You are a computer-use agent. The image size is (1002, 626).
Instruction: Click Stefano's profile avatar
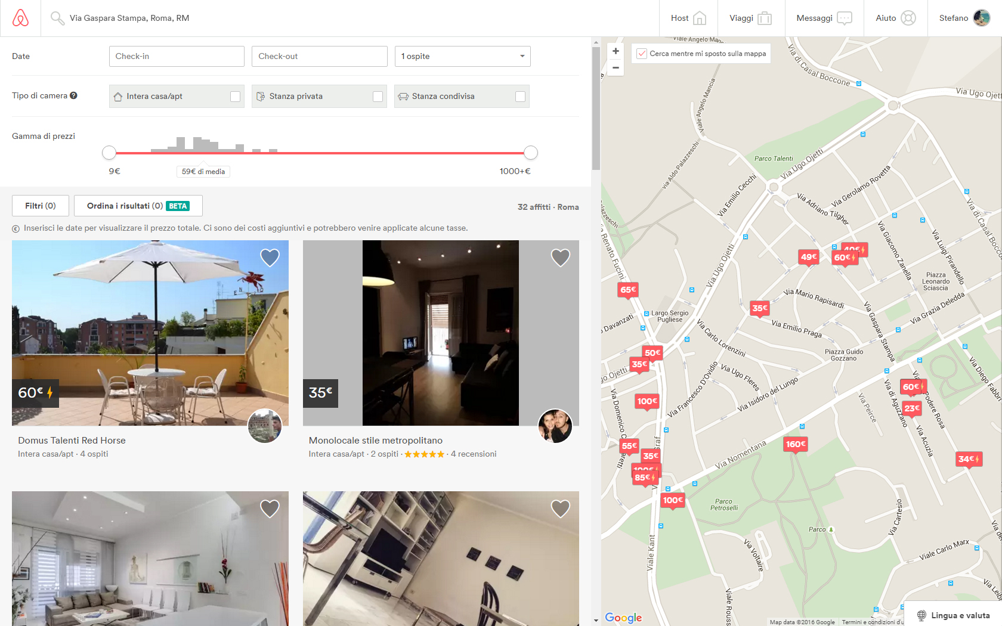(982, 18)
